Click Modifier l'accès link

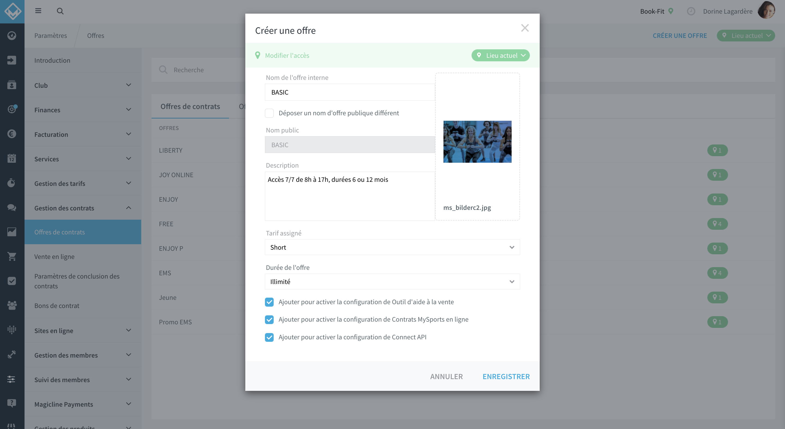(287, 55)
